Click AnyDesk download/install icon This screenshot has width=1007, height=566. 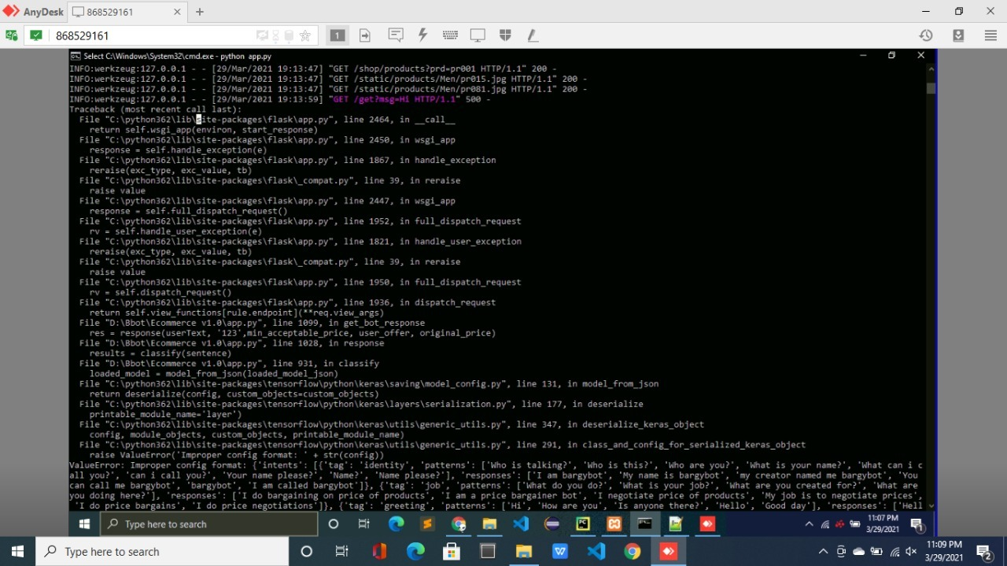(958, 35)
